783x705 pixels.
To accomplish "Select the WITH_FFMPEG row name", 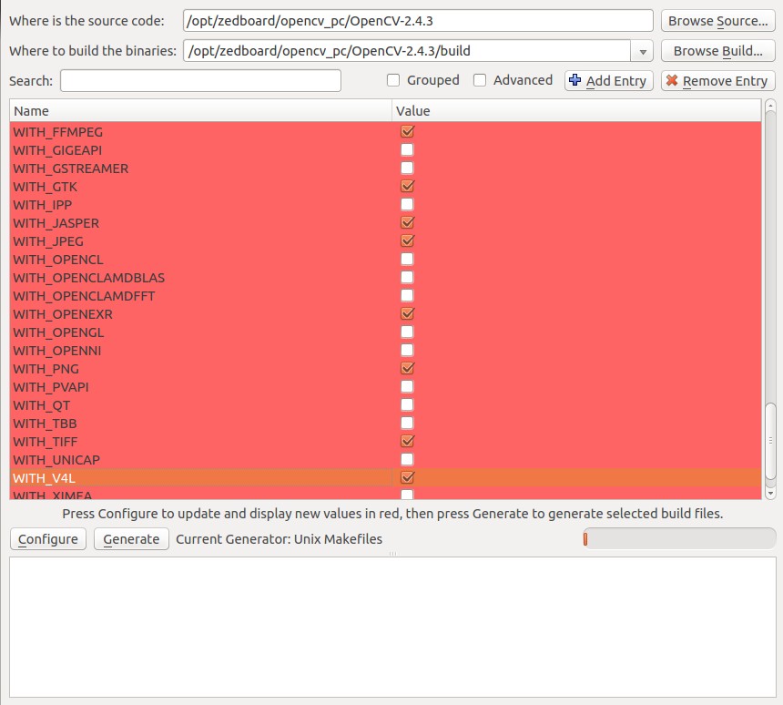I will click(58, 132).
